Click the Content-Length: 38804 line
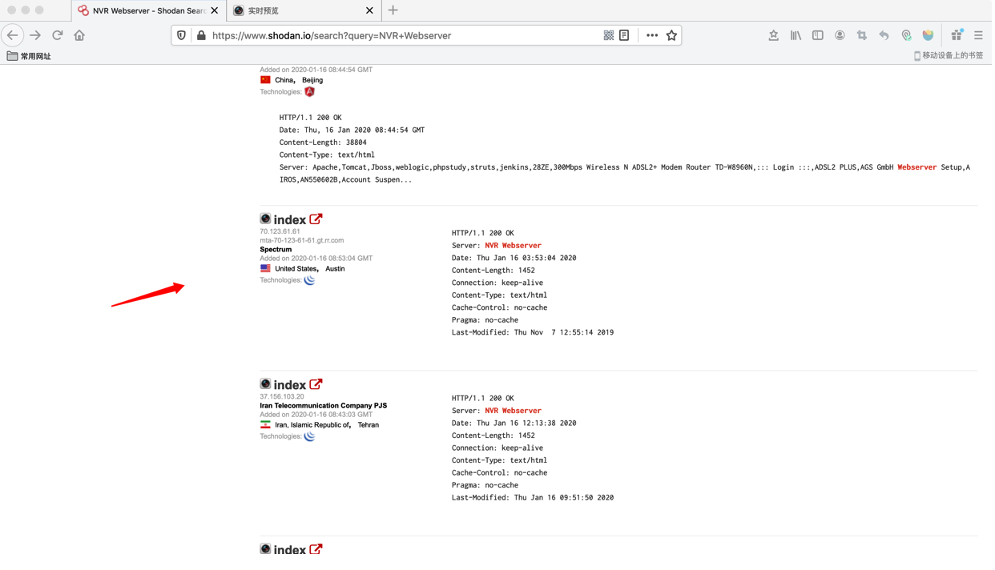Image resolution: width=995 pixels, height=570 pixels. point(323,142)
